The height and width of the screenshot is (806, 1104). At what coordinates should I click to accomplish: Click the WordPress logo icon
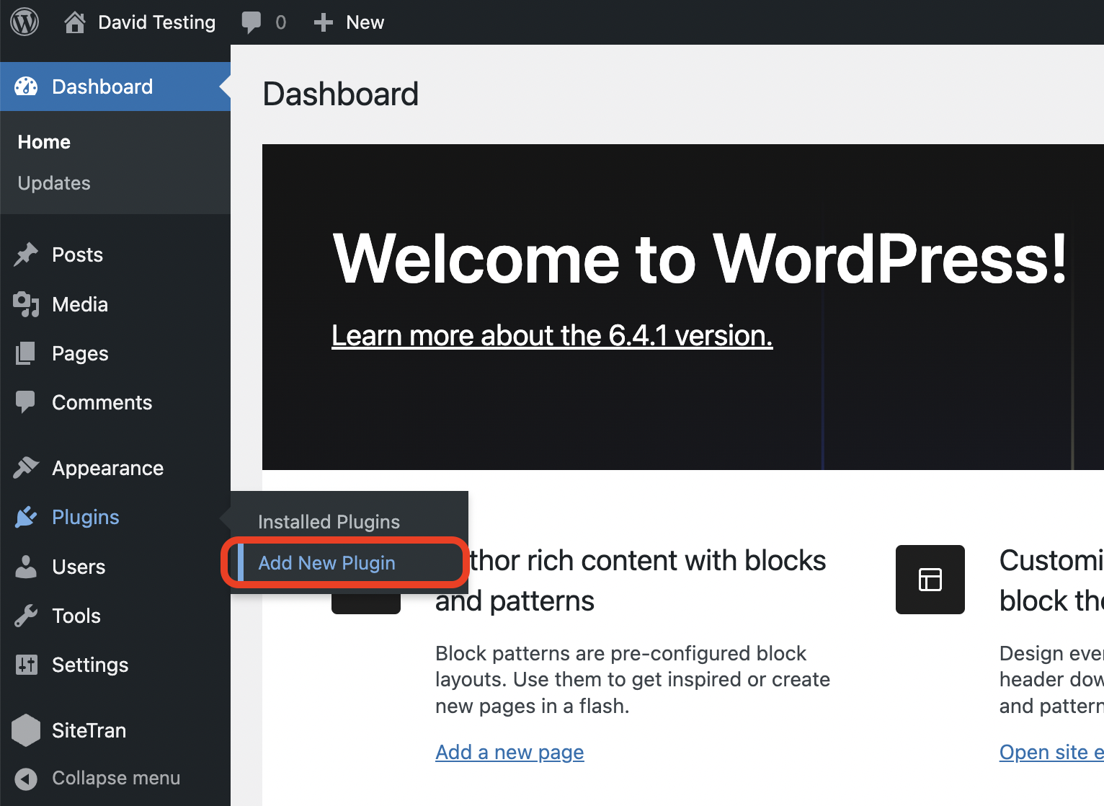(x=25, y=22)
